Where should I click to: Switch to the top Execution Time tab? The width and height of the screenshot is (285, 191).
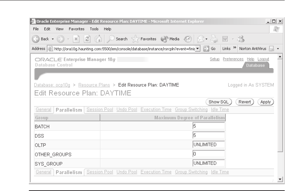(x=156, y=110)
